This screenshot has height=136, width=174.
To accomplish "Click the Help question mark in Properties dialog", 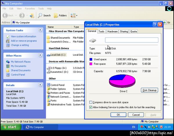I will point(155,24).
